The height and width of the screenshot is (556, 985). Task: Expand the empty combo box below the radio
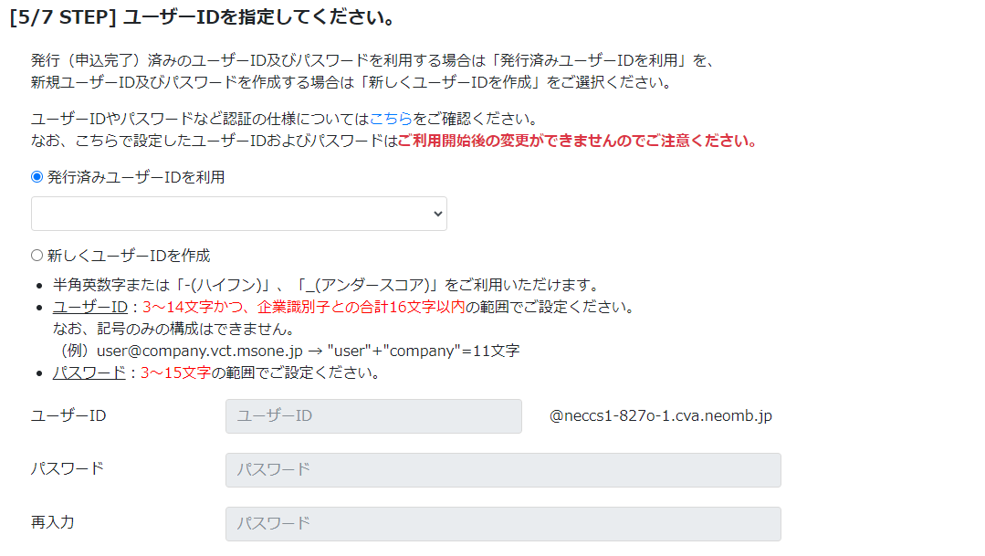tap(237, 213)
